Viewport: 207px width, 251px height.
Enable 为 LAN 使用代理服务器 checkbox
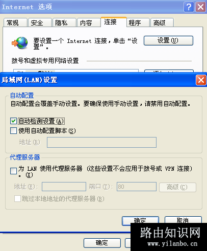pyautogui.click(x=13, y=171)
